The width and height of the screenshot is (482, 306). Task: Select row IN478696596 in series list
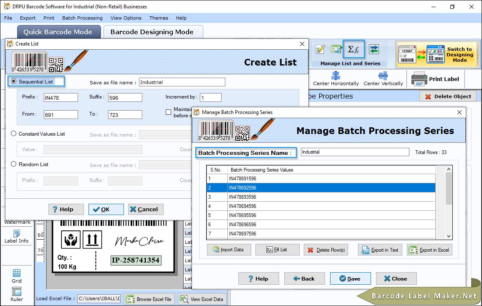click(321, 225)
